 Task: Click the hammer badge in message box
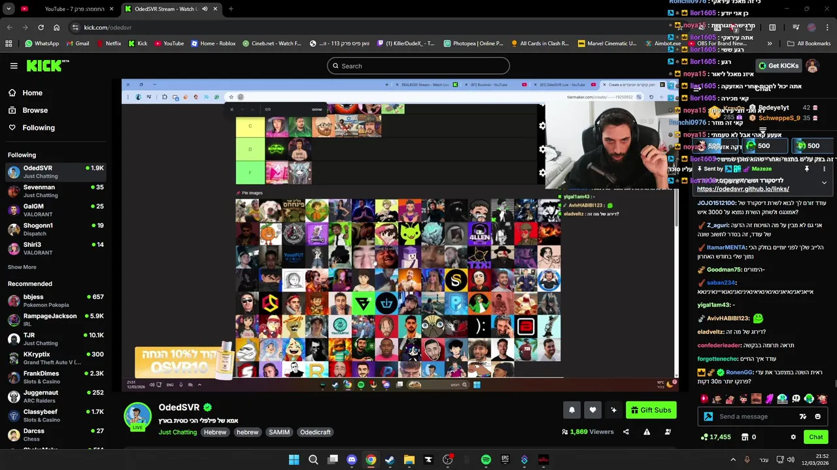tap(708, 416)
